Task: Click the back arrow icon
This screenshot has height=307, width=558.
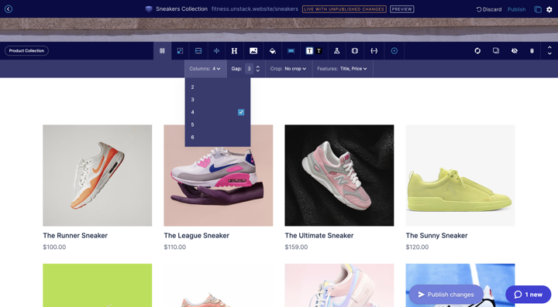Action: [x=9, y=9]
